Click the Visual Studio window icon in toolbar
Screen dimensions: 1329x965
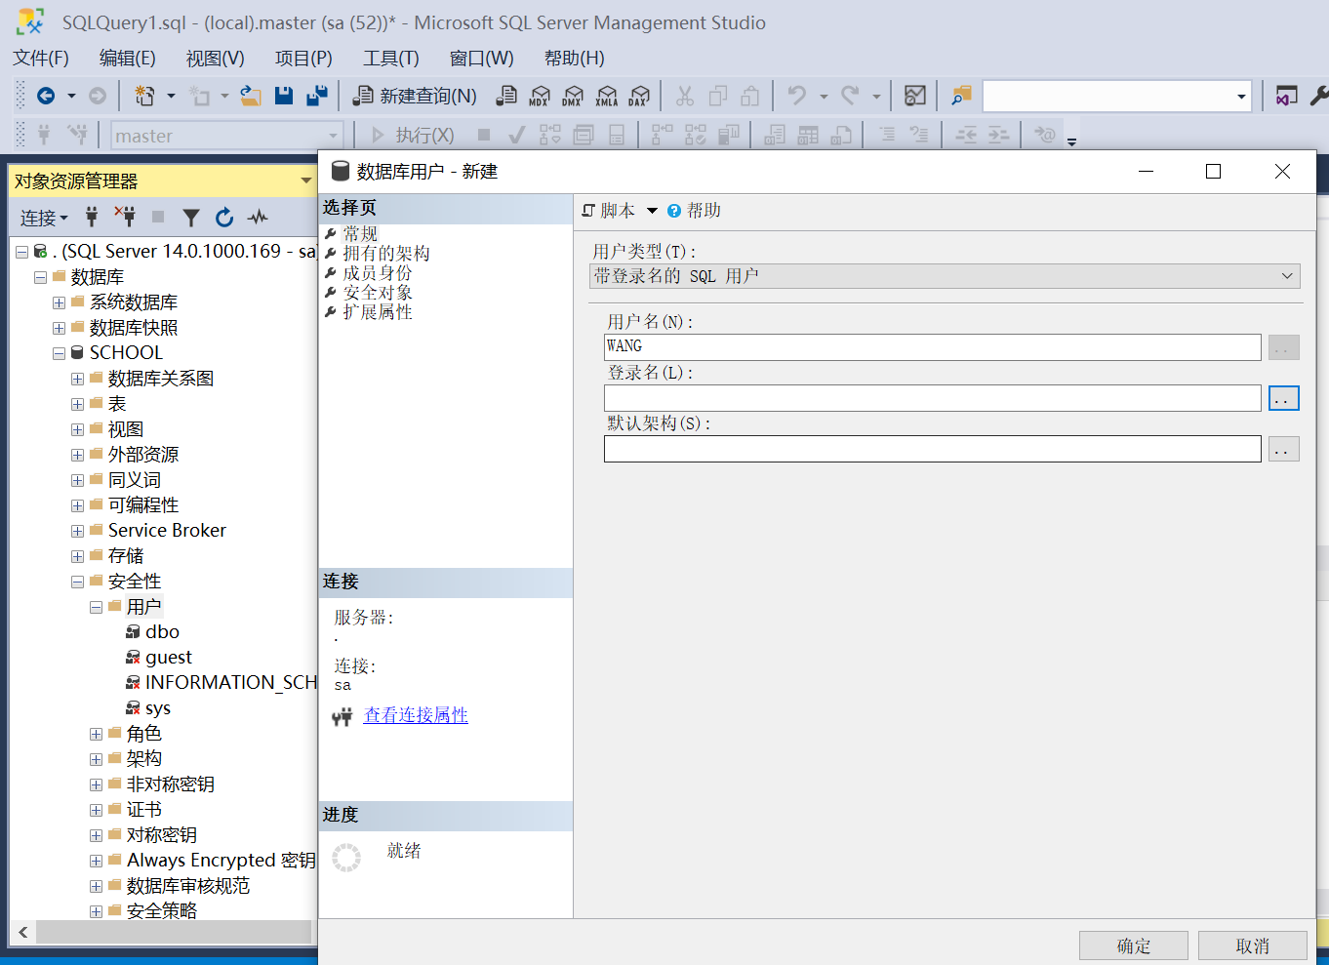(x=1286, y=96)
